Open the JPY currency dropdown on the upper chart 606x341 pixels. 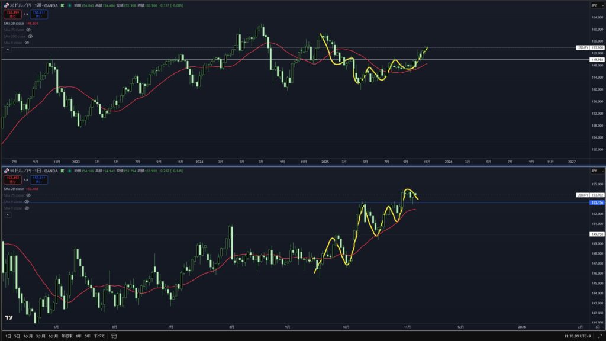click(594, 5)
